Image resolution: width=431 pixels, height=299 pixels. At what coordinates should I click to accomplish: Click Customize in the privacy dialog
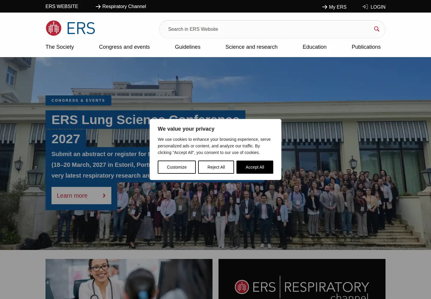coord(177,167)
